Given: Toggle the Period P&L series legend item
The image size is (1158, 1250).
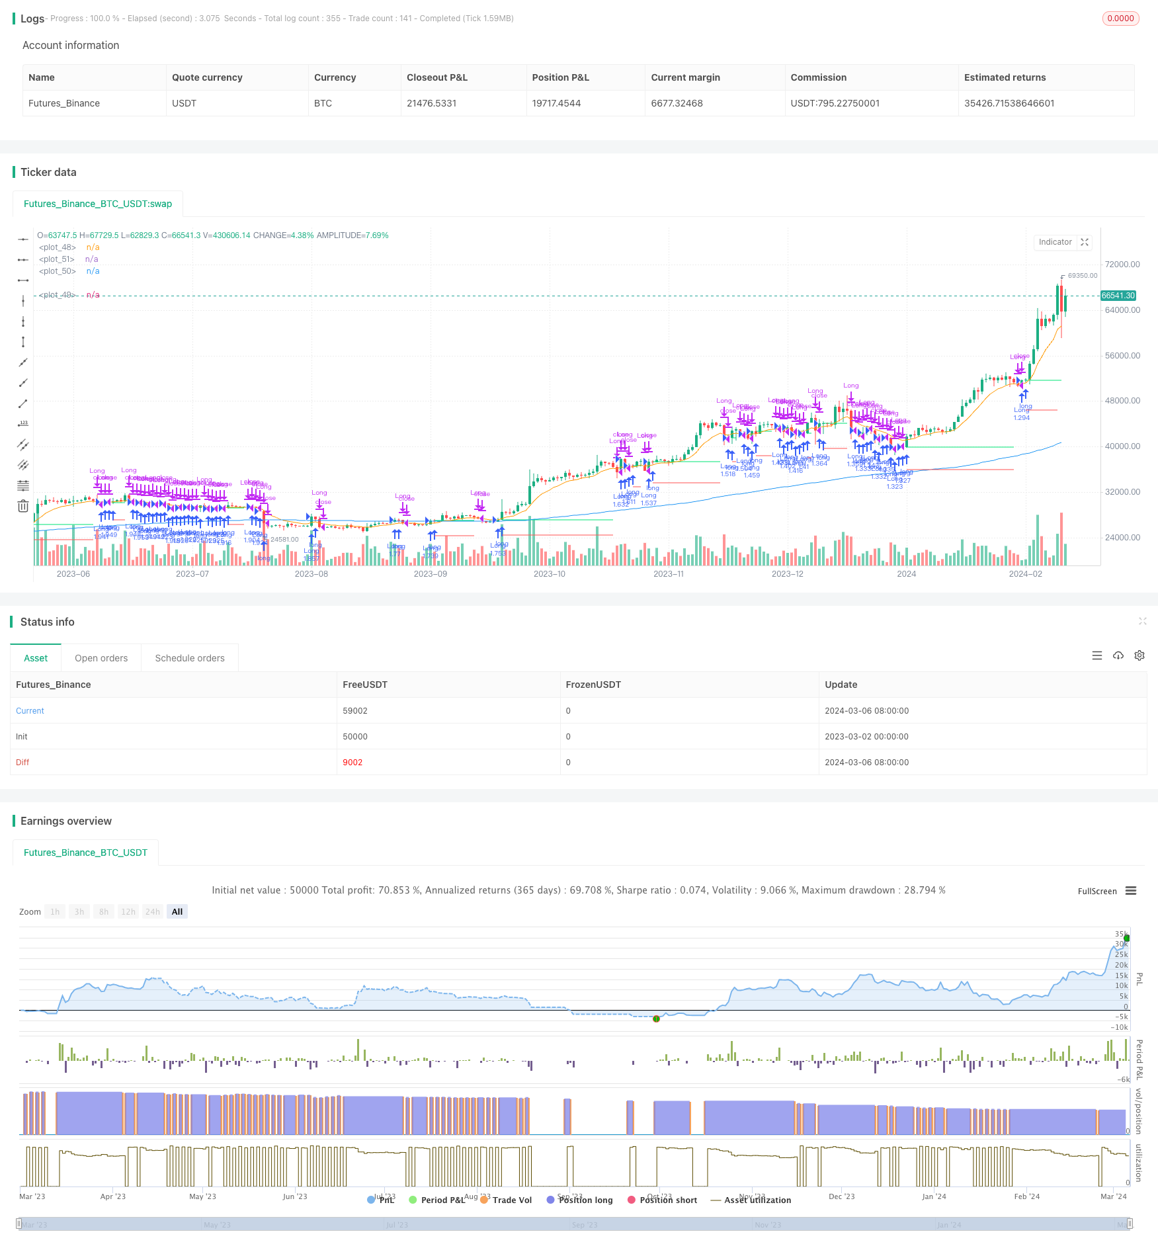Looking at the screenshot, I should coord(437,1200).
